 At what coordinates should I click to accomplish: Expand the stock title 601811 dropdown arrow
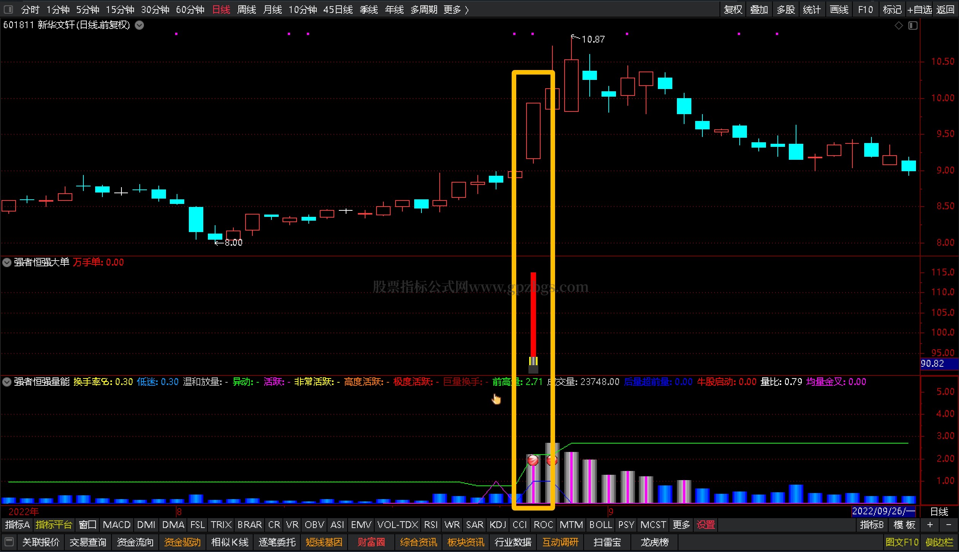140,25
